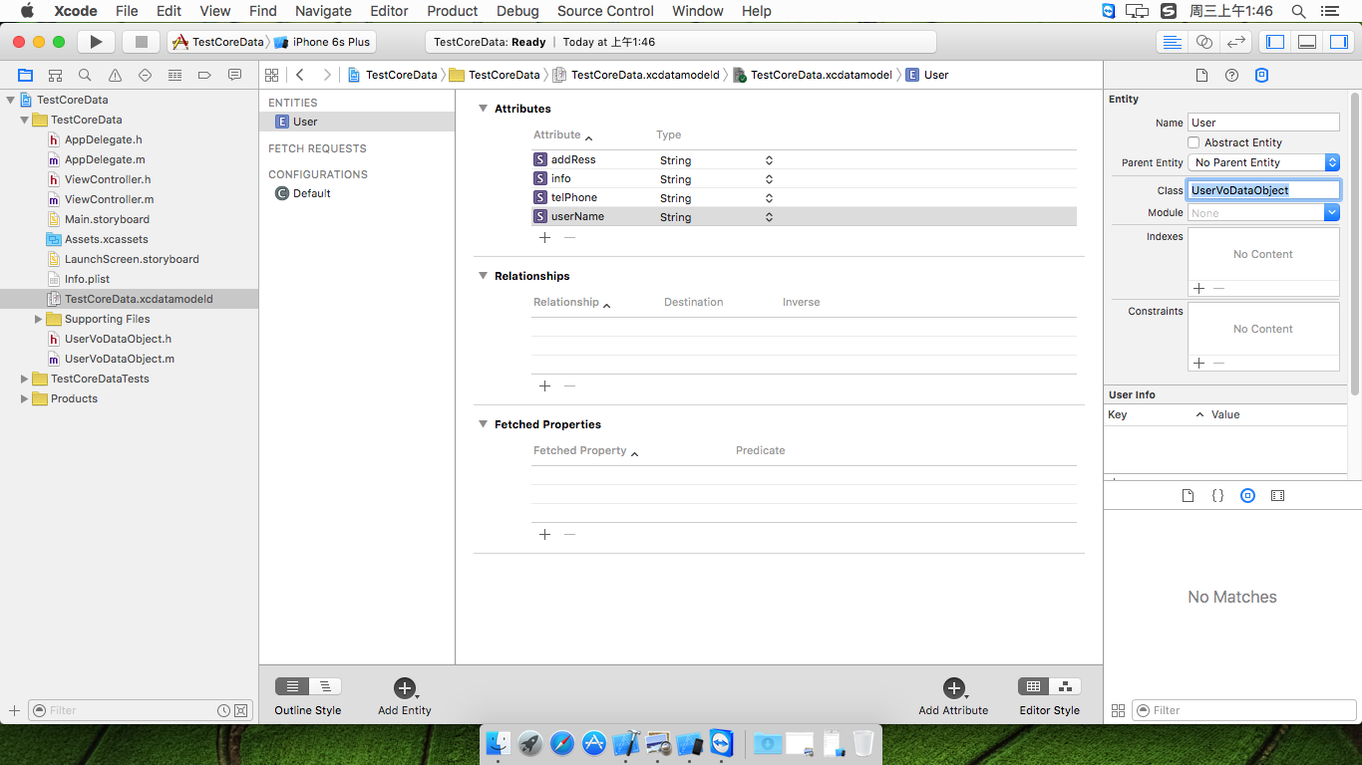Open the Product menu
Viewport: 1362px width, 765px height.
453,11
